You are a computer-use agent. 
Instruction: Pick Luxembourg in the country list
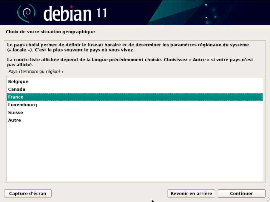pyautogui.click(x=22, y=105)
